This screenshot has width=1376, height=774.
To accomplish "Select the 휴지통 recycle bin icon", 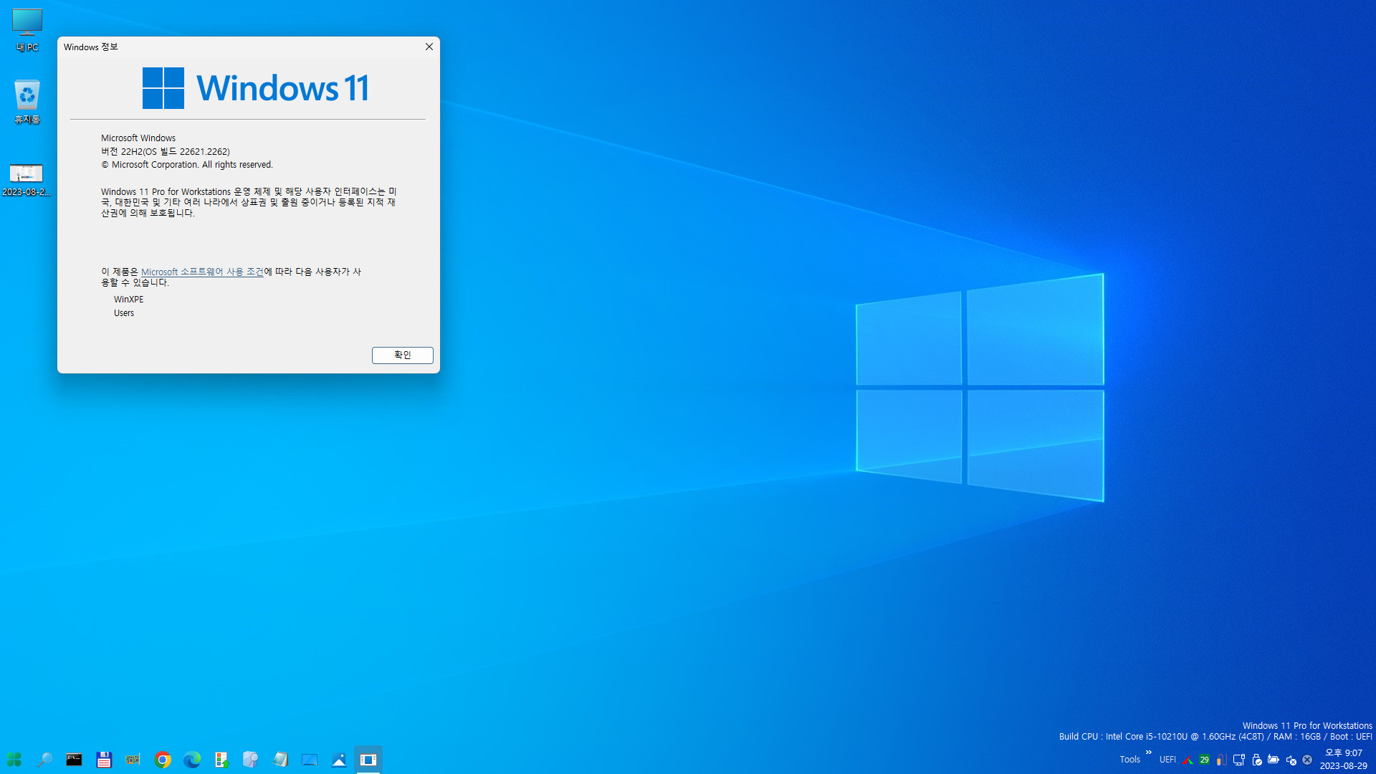I will [x=27, y=102].
